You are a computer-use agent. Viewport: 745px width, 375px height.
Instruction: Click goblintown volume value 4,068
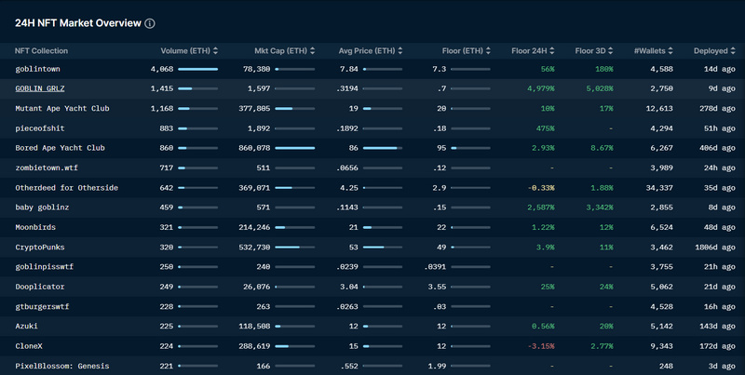(162, 69)
